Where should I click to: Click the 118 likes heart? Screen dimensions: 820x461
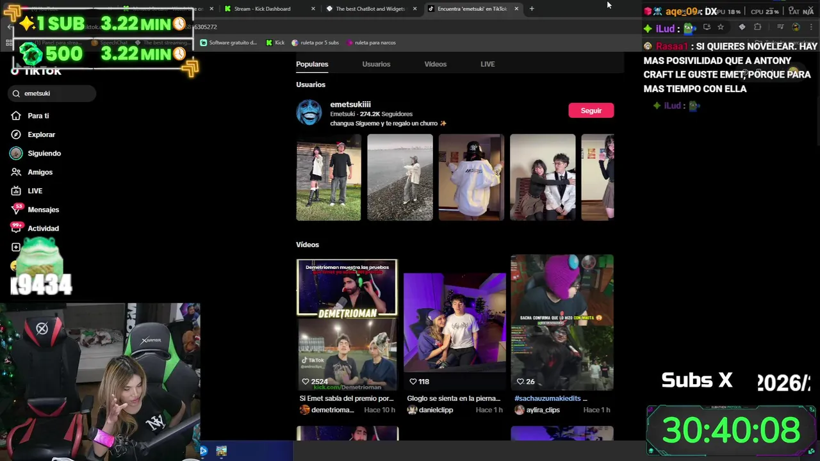pos(413,382)
